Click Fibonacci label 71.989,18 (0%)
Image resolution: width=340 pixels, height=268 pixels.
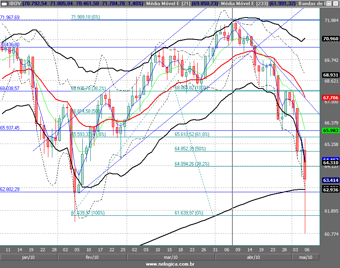pos(85,17)
